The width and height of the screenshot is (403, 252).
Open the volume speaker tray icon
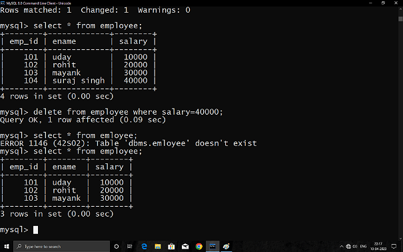(355, 247)
